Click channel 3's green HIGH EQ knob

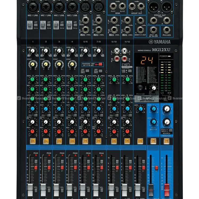59,79
